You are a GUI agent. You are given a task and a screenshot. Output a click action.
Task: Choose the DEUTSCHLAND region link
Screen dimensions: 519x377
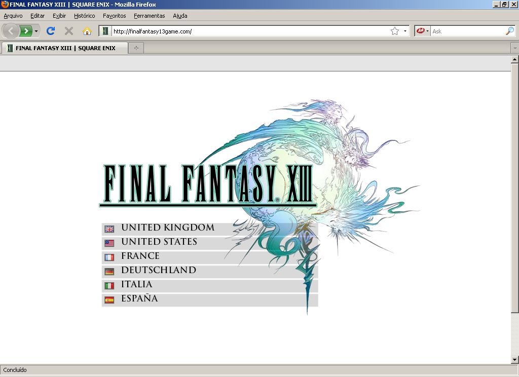pyautogui.click(x=158, y=271)
